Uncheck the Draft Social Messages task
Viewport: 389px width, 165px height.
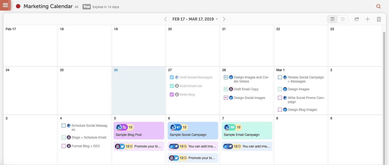pyautogui.click(x=172, y=77)
